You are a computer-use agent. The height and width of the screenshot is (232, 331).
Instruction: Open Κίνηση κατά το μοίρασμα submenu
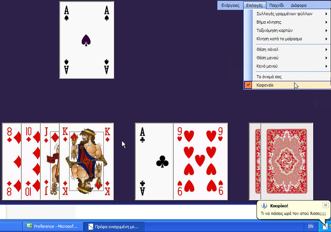[x=287, y=39]
